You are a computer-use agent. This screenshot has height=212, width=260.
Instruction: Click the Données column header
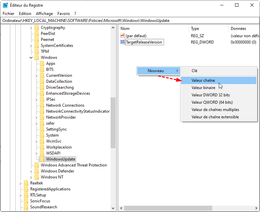pos(244,29)
